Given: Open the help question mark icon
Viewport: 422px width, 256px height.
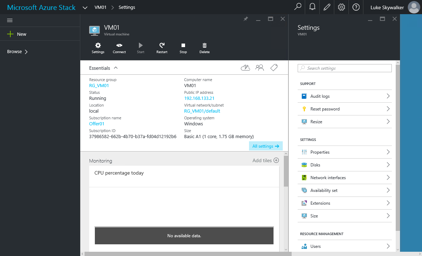Looking at the screenshot, I should coord(356,7).
